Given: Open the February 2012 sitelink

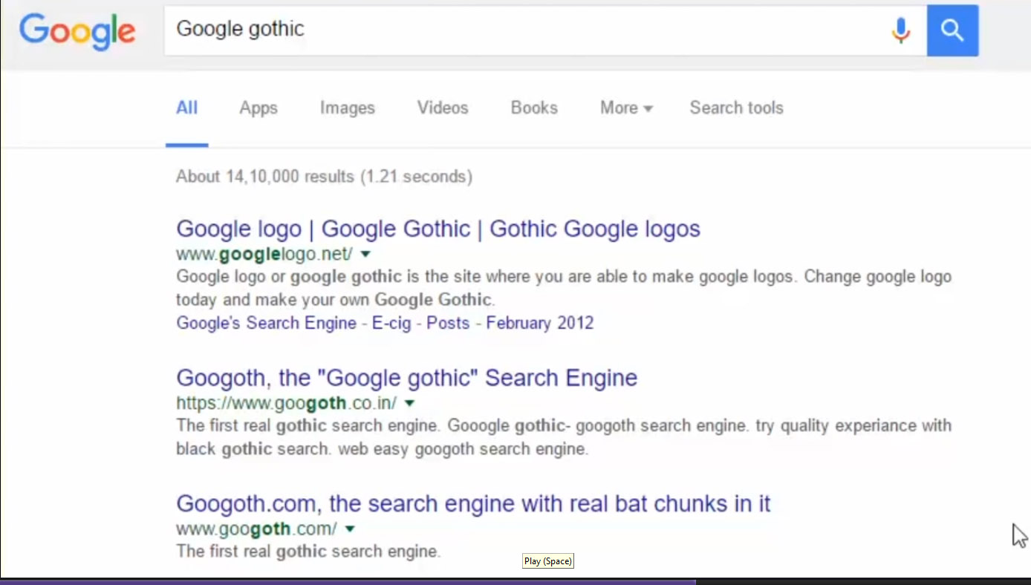Looking at the screenshot, I should pyautogui.click(x=539, y=324).
